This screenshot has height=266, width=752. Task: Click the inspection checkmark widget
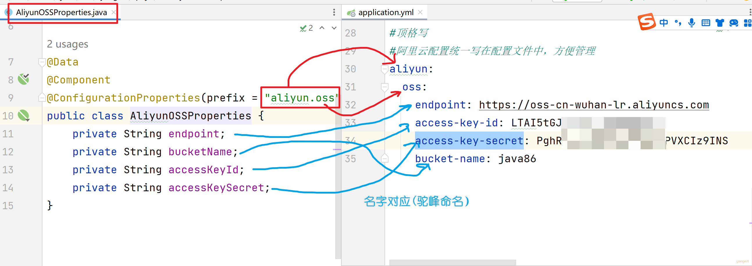306,28
